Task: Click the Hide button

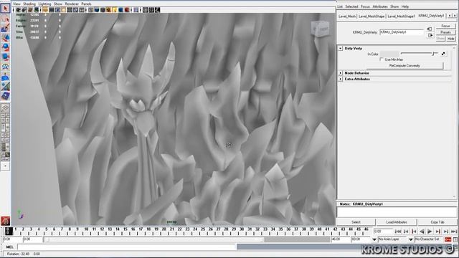Action: [451, 39]
